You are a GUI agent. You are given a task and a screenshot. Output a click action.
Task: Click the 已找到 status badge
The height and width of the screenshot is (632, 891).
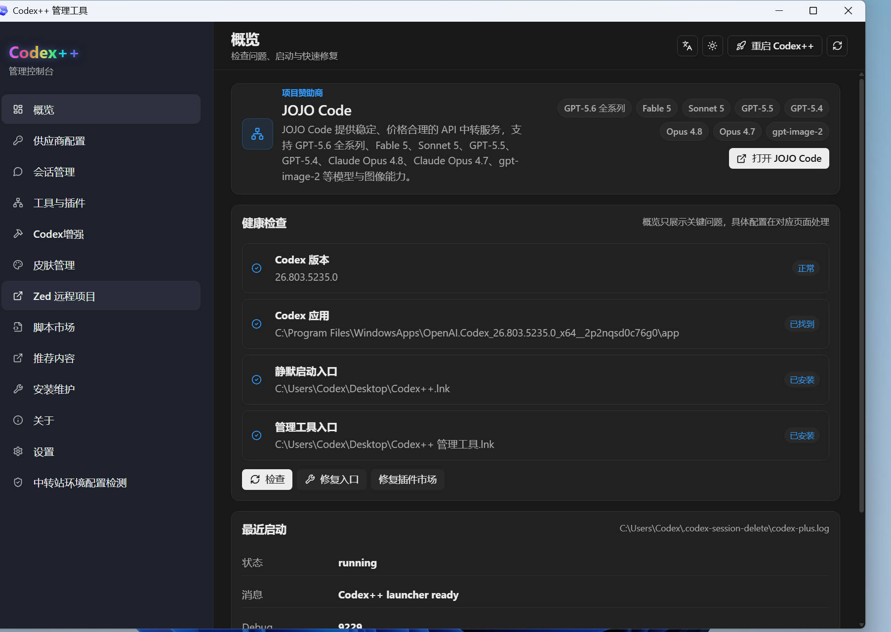tap(802, 324)
